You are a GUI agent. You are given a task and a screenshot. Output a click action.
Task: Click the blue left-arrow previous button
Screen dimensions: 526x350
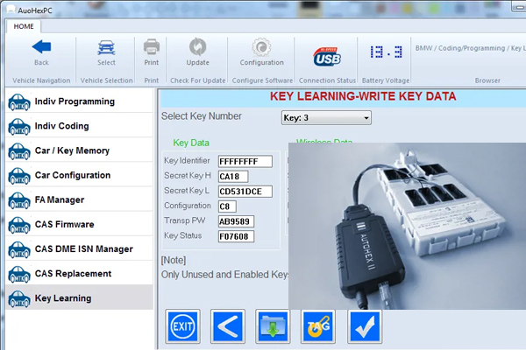point(228,326)
